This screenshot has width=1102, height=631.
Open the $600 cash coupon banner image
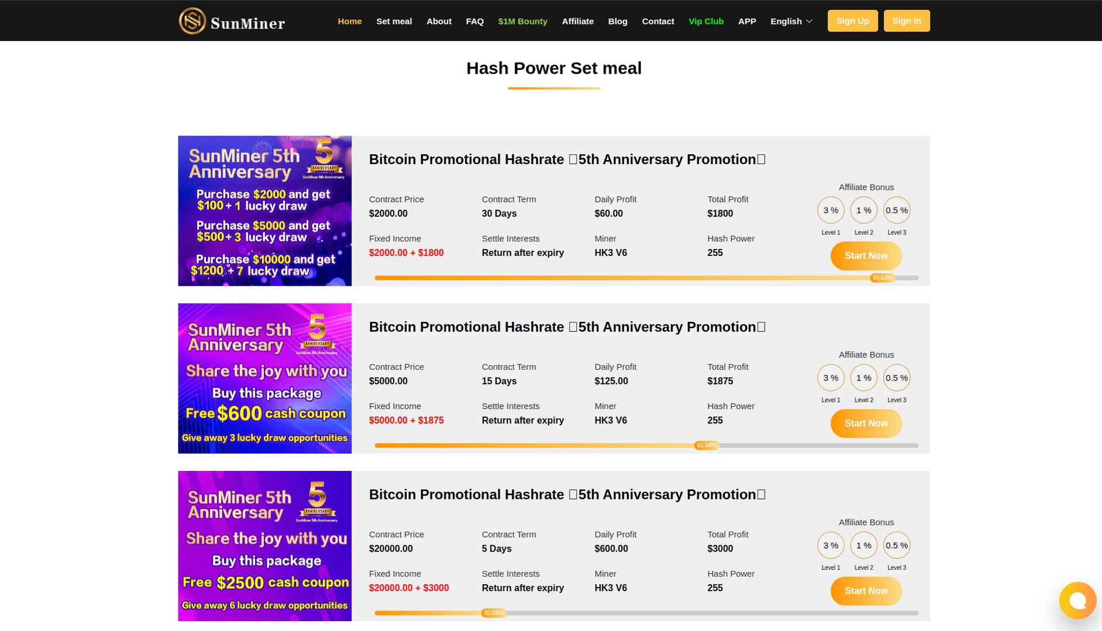[265, 378]
